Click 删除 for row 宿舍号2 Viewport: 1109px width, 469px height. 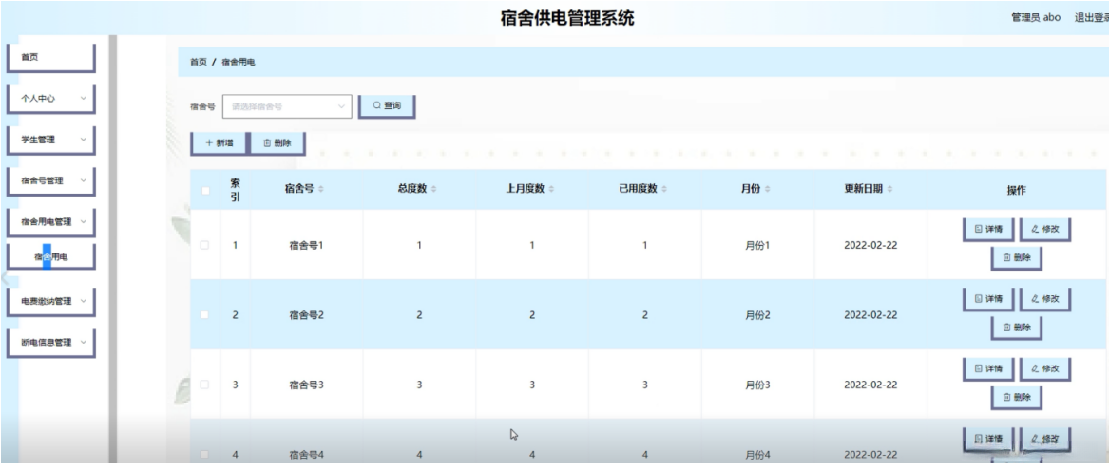(1017, 328)
